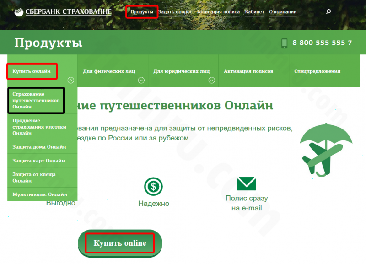Click the dollar sign Надежно icon

(153, 186)
